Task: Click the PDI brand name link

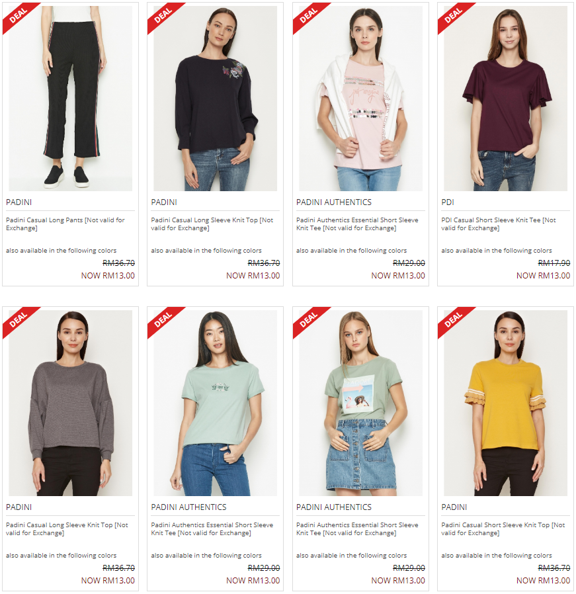Action: coord(447,202)
